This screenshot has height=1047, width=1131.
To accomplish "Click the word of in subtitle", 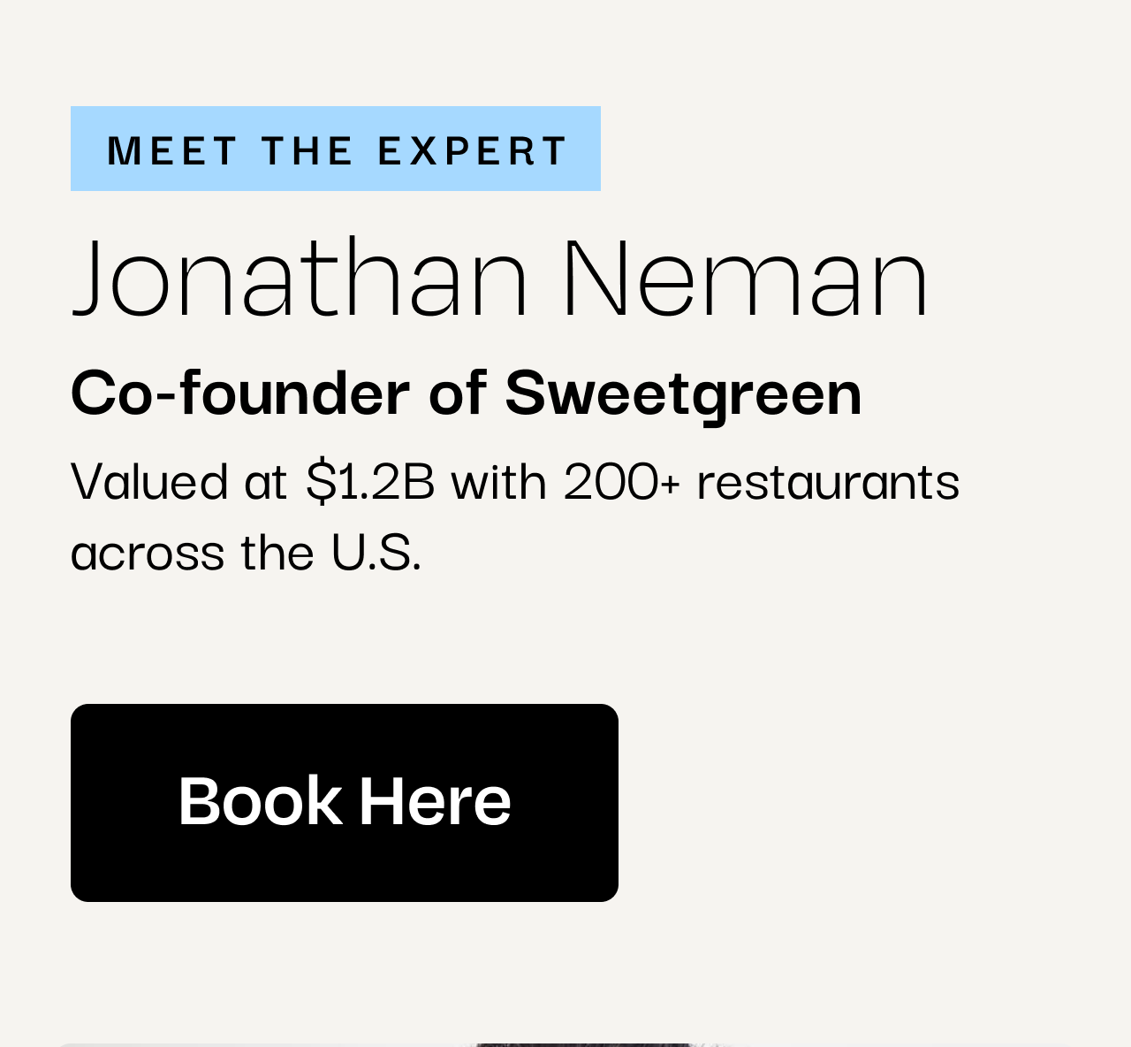I will (x=458, y=393).
